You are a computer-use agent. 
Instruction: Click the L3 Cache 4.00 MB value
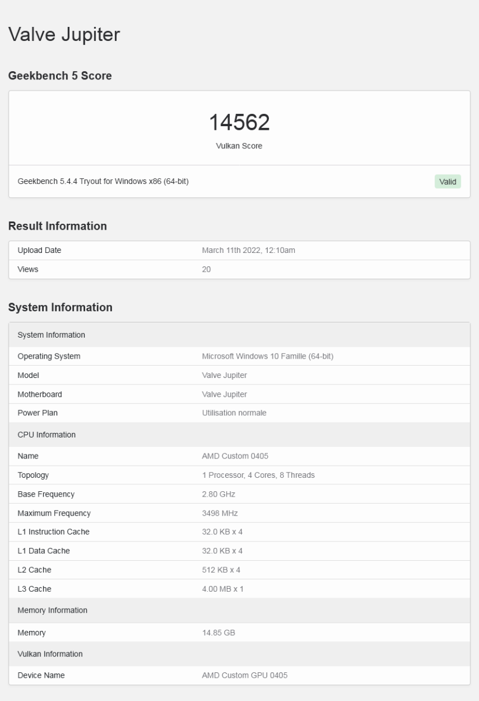tap(222, 589)
